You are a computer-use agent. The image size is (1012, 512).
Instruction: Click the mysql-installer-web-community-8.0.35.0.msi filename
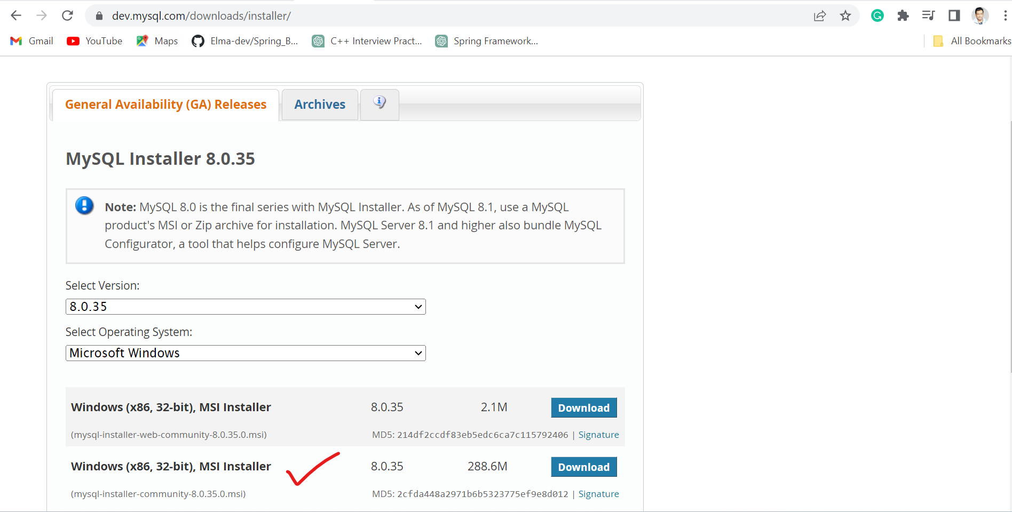[x=169, y=435]
